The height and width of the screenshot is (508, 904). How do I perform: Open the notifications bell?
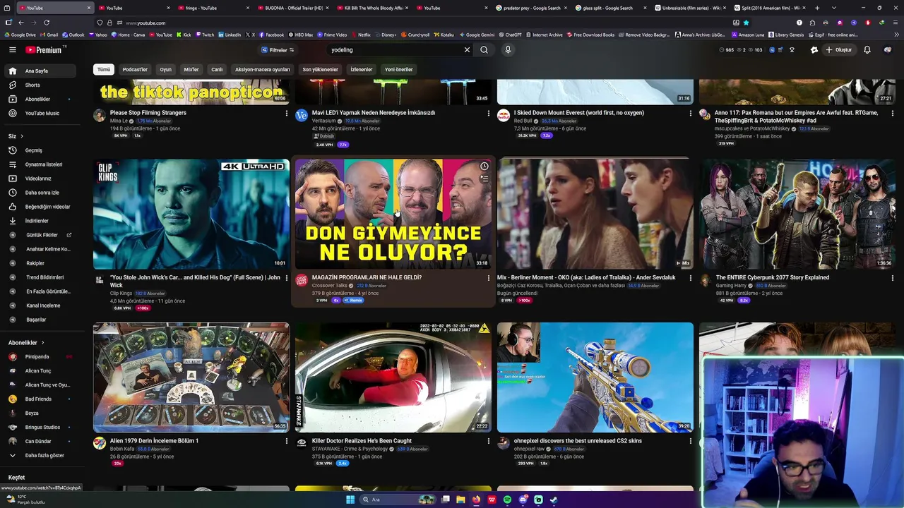pos(867,50)
